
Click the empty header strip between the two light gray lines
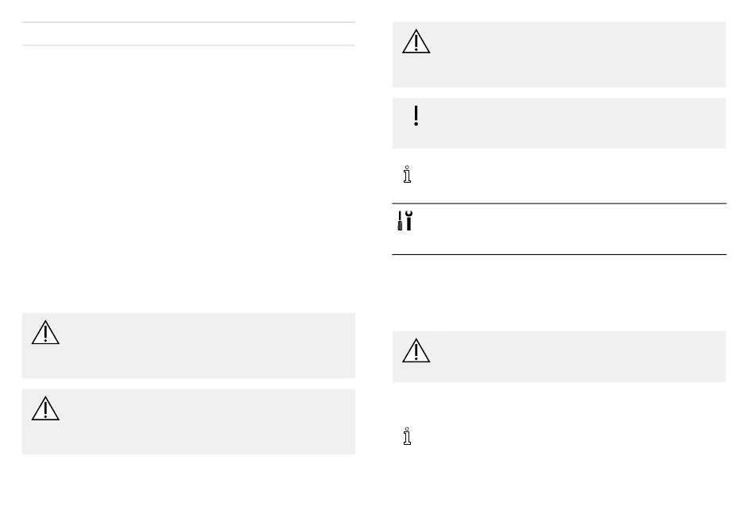[188, 33]
